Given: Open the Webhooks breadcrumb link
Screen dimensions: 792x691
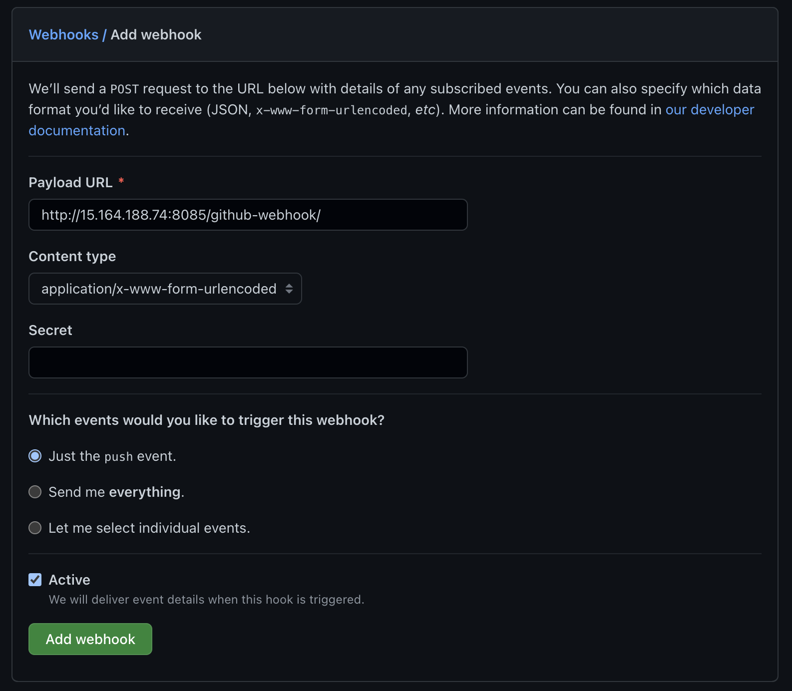Looking at the screenshot, I should (63, 35).
